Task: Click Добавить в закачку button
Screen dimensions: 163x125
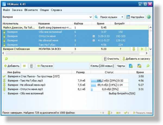Action: (136, 59)
